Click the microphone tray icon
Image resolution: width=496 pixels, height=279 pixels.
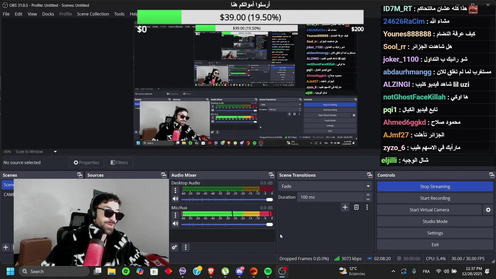click(414, 271)
